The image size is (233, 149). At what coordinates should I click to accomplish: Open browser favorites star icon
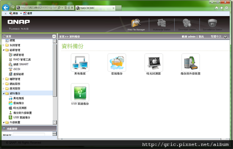[x=221, y=8]
